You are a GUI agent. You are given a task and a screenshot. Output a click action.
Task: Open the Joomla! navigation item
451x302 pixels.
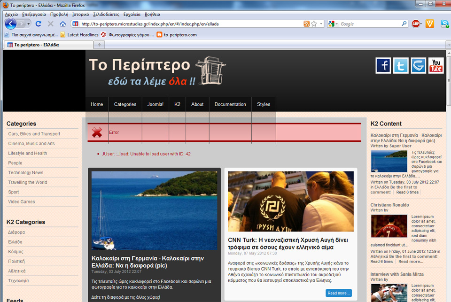click(x=156, y=104)
